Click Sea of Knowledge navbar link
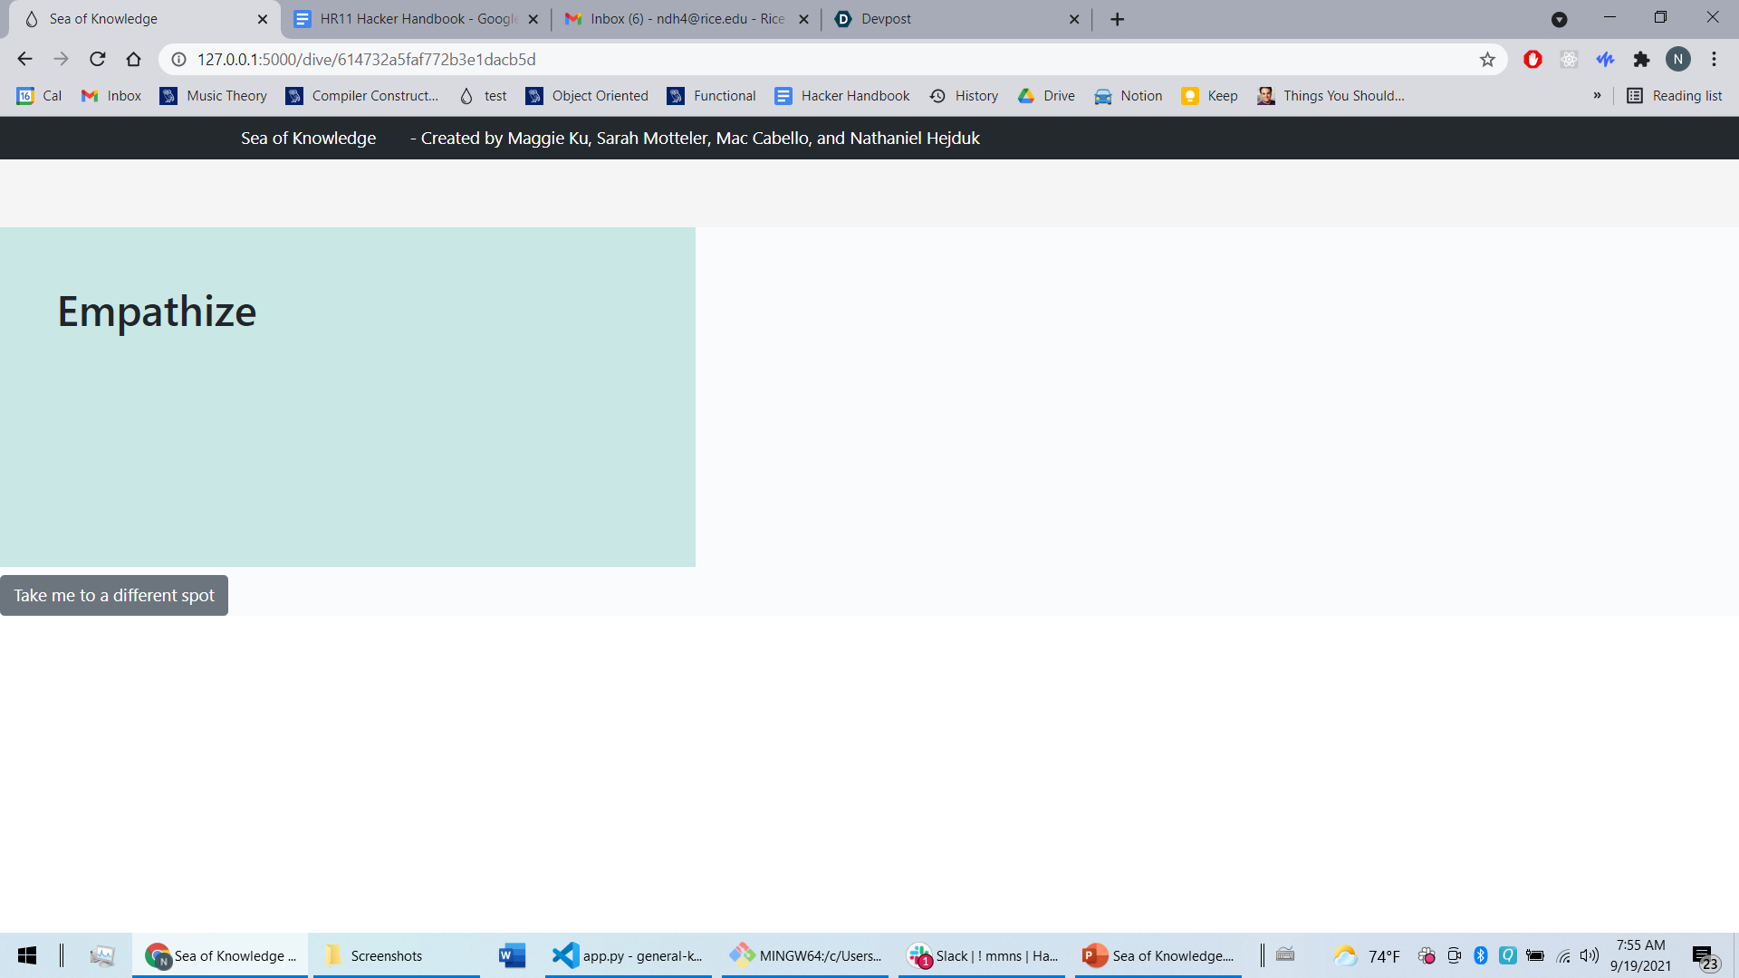 (308, 139)
